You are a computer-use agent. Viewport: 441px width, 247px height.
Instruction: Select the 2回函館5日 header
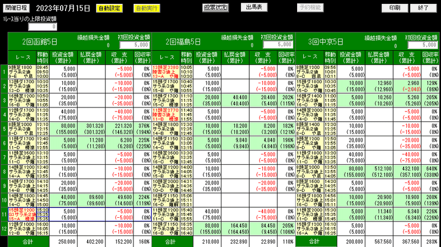click(x=40, y=42)
